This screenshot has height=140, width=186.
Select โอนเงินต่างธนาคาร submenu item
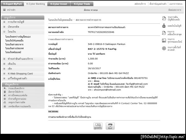(x=14, y=45)
